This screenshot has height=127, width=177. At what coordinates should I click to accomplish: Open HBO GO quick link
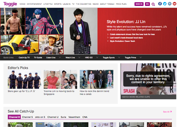(89, 58)
